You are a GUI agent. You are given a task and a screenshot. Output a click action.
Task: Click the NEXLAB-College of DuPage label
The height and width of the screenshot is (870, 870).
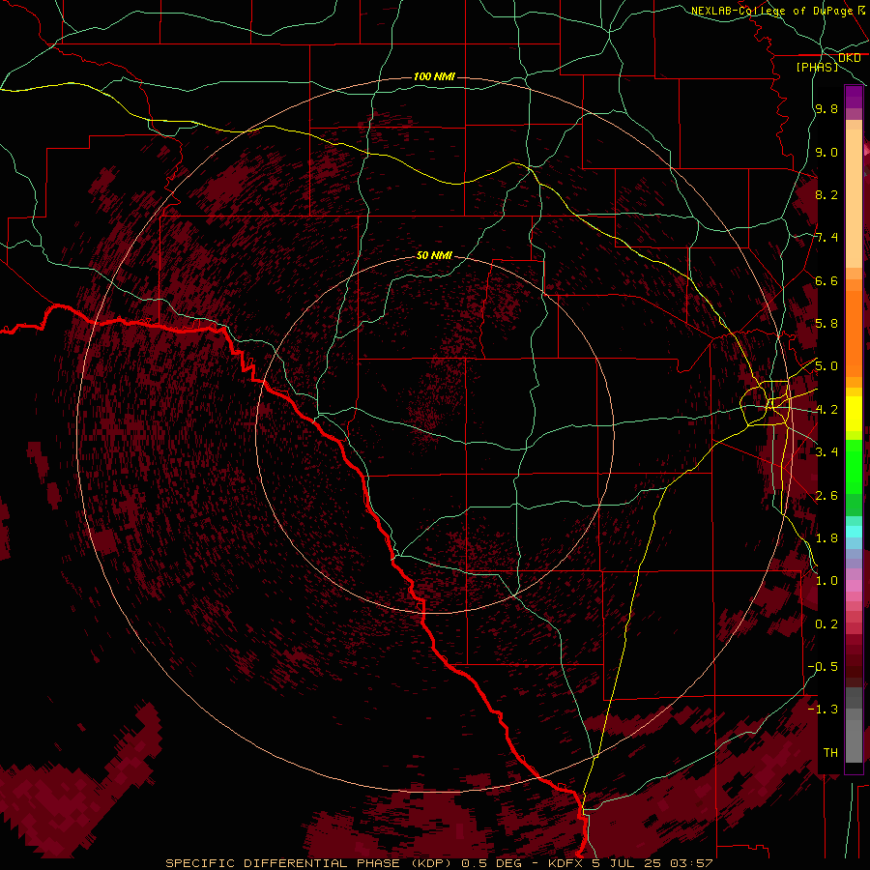tap(771, 11)
